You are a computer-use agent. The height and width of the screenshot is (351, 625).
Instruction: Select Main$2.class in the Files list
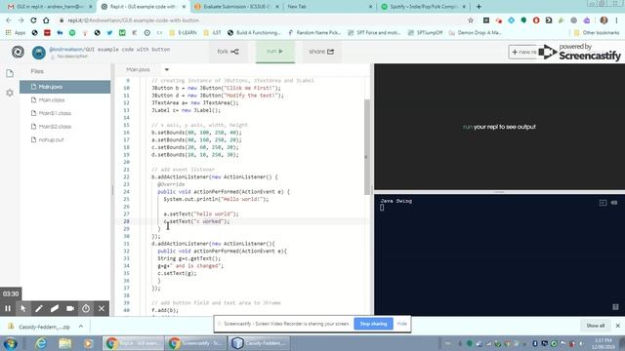pyautogui.click(x=65, y=127)
